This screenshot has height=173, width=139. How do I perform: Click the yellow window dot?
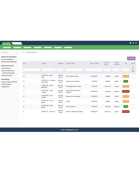coord(130,43)
